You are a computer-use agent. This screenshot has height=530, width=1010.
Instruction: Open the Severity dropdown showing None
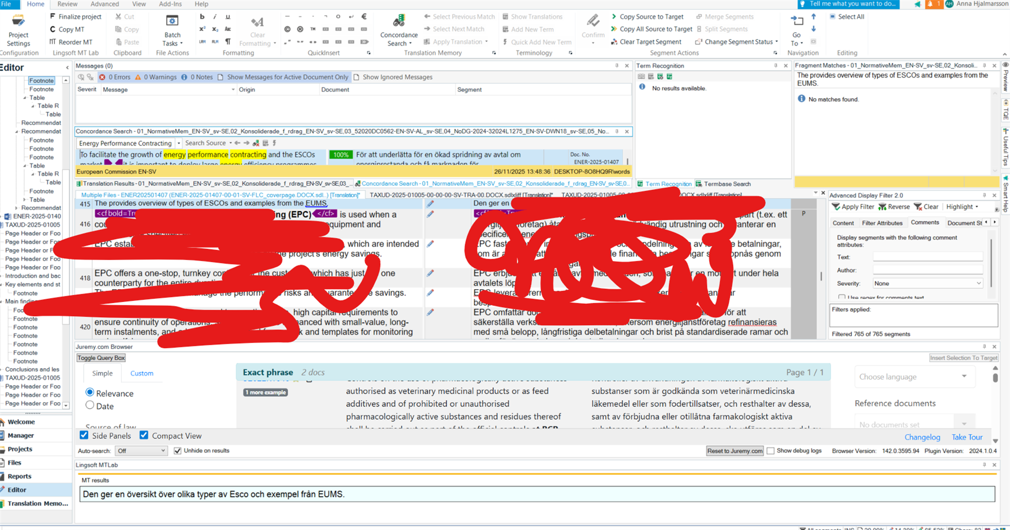coord(928,283)
